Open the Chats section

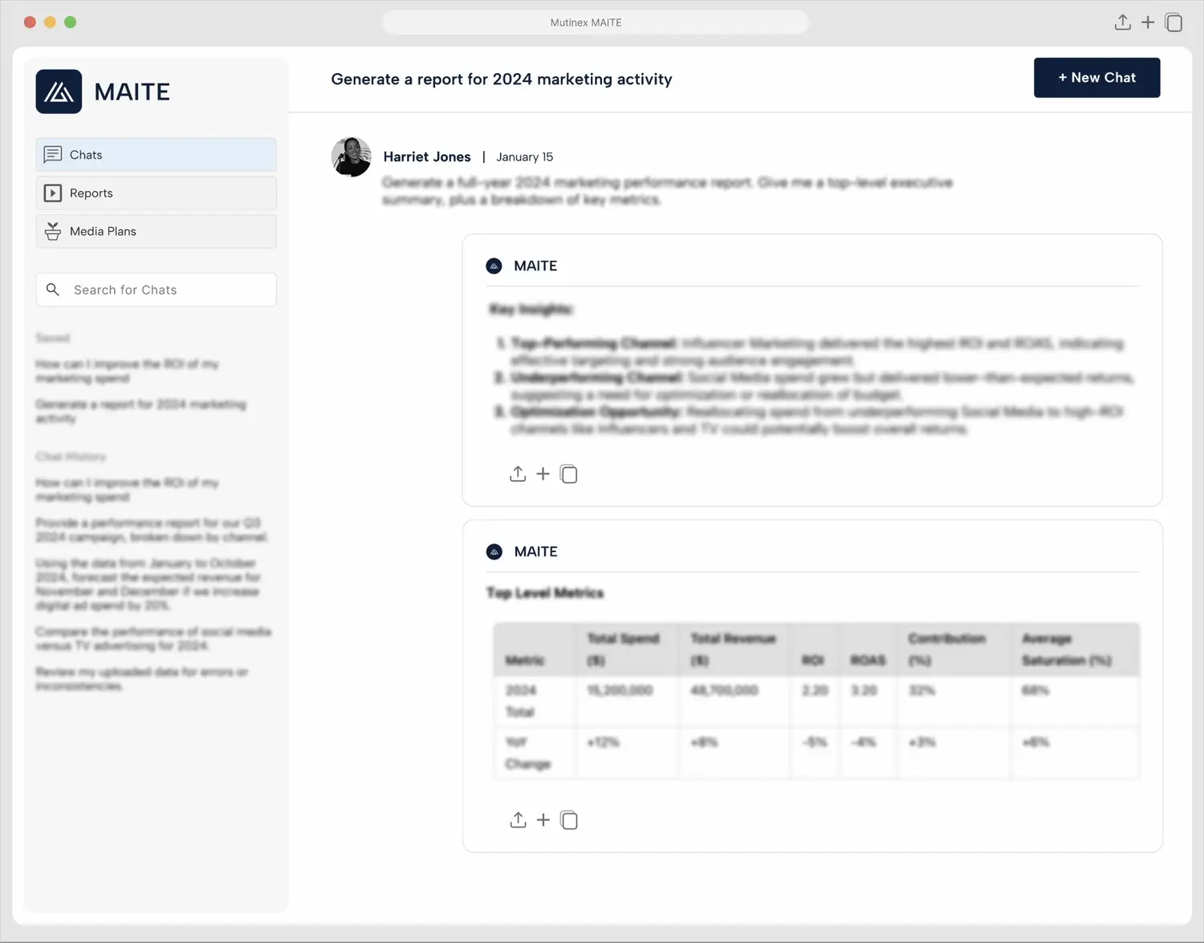click(x=157, y=155)
